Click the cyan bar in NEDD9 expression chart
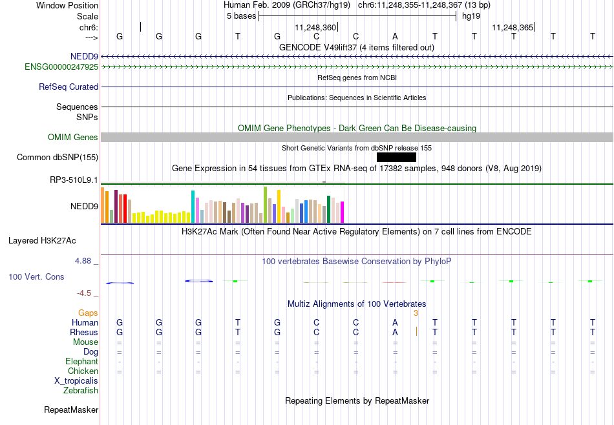The width and height of the screenshot is (614, 425). [193, 207]
